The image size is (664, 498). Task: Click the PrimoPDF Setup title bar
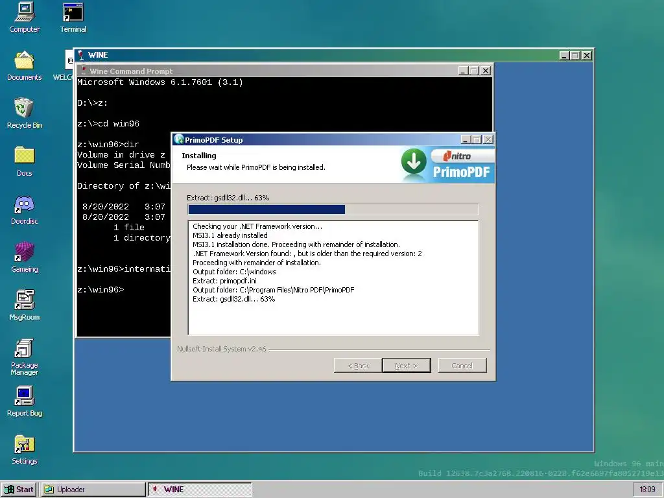(333, 139)
